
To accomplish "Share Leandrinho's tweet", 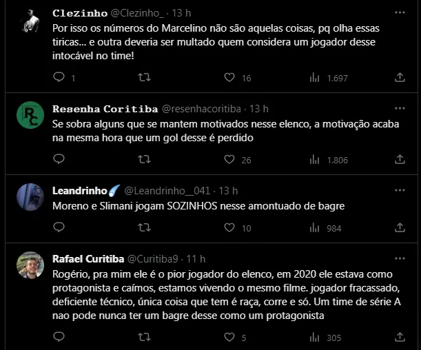I will (x=400, y=228).
